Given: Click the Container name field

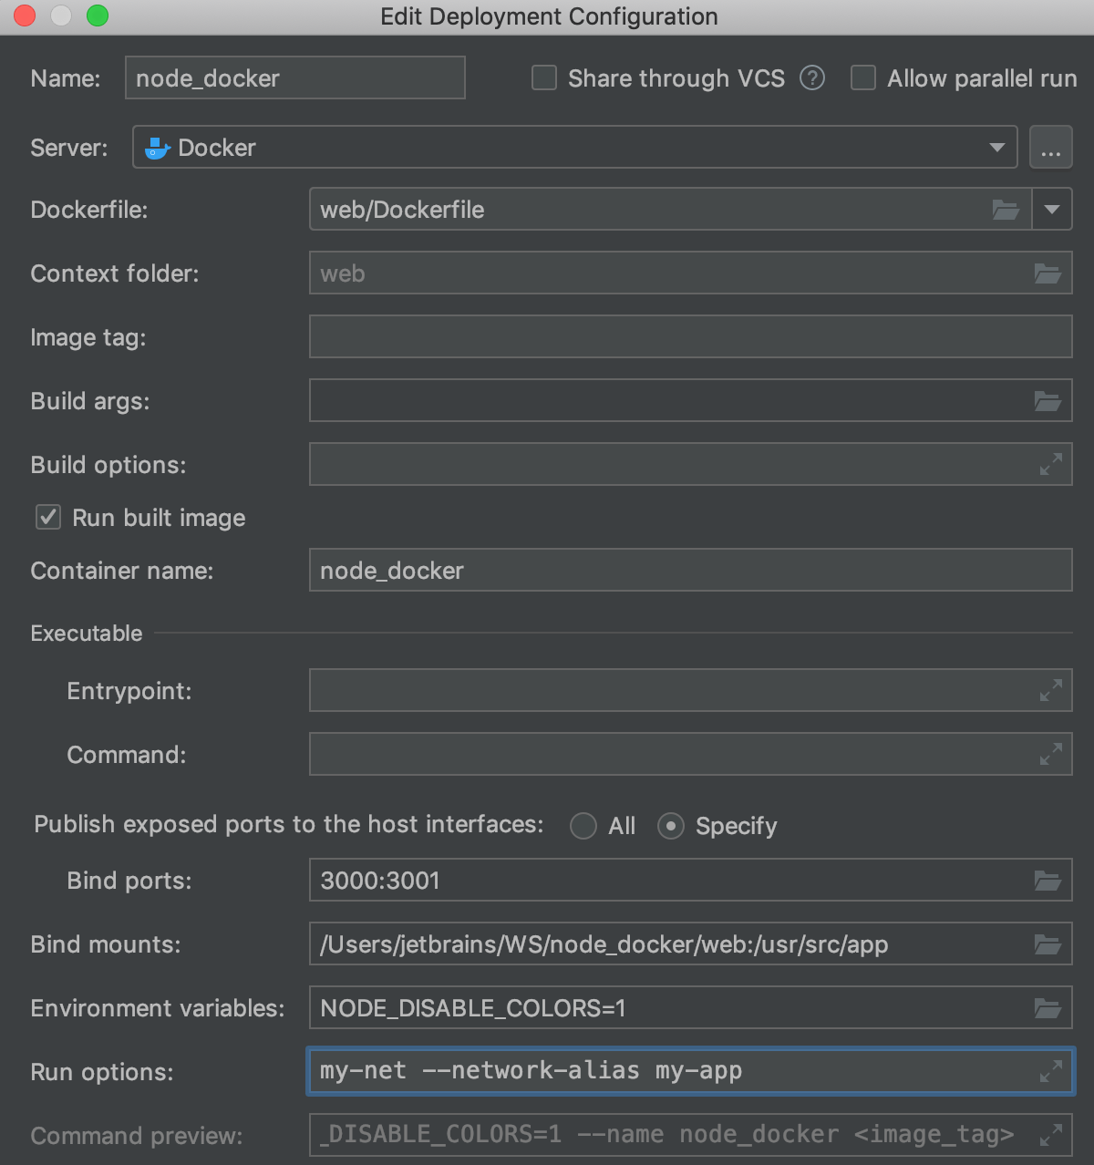Looking at the screenshot, I should point(691,570).
